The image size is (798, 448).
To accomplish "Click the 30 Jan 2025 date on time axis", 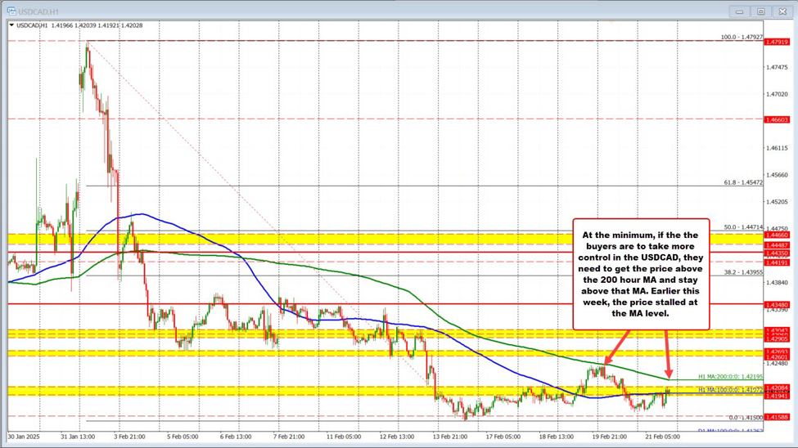I will pyautogui.click(x=24, y=437).
